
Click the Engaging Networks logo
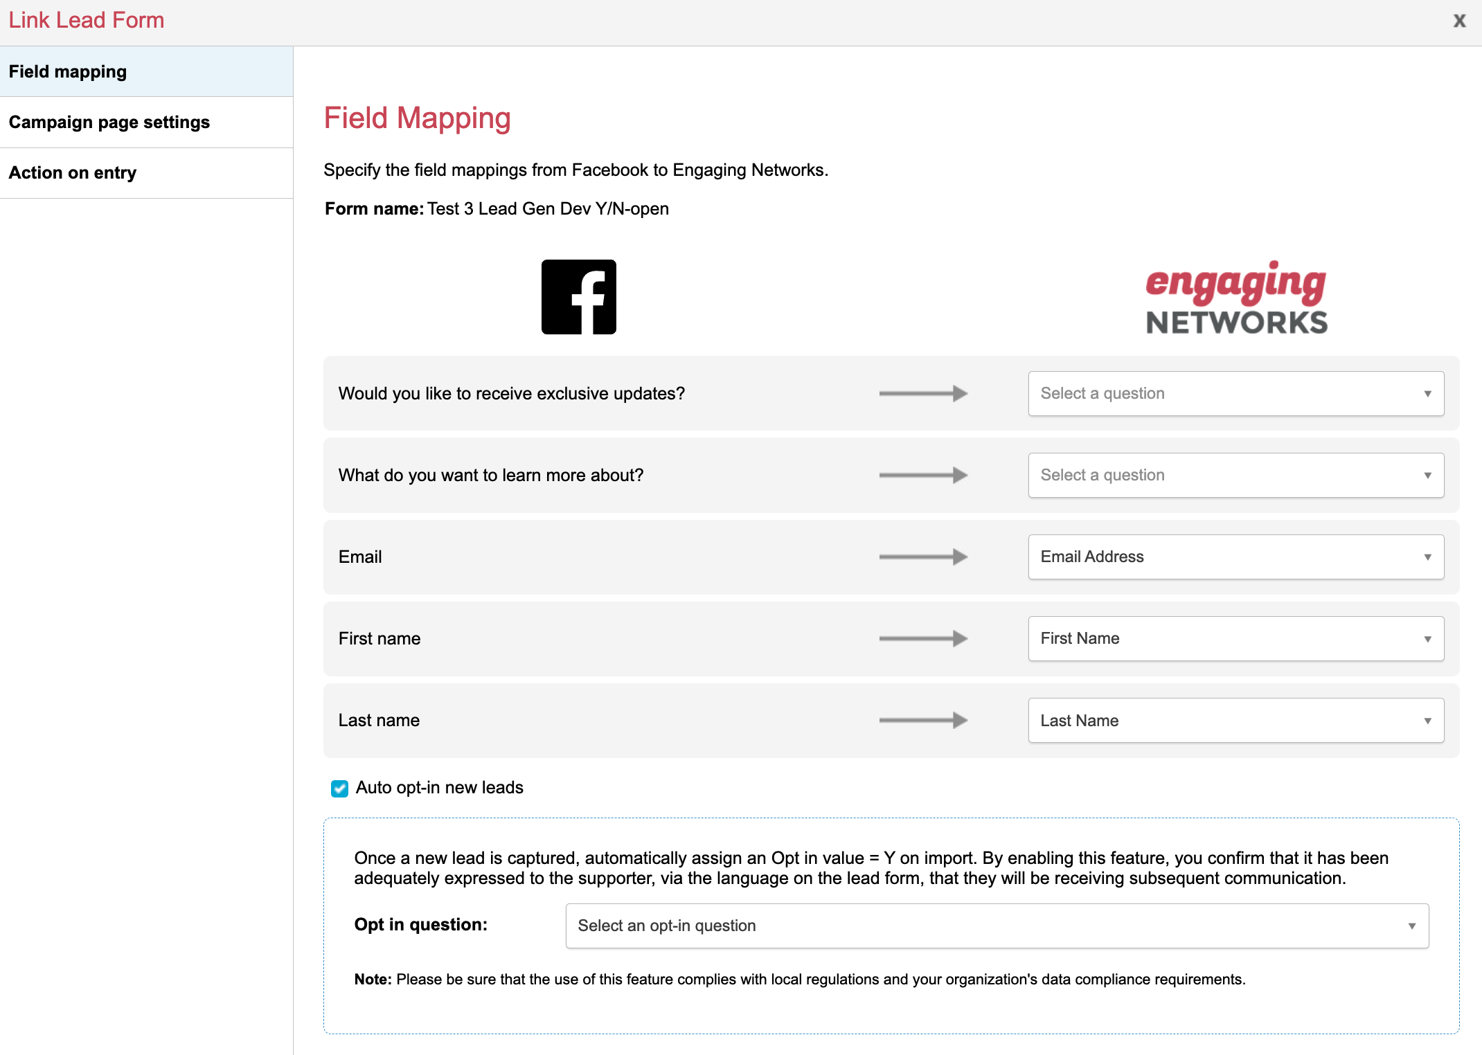pyautogui.click(x=1236, y=298)
